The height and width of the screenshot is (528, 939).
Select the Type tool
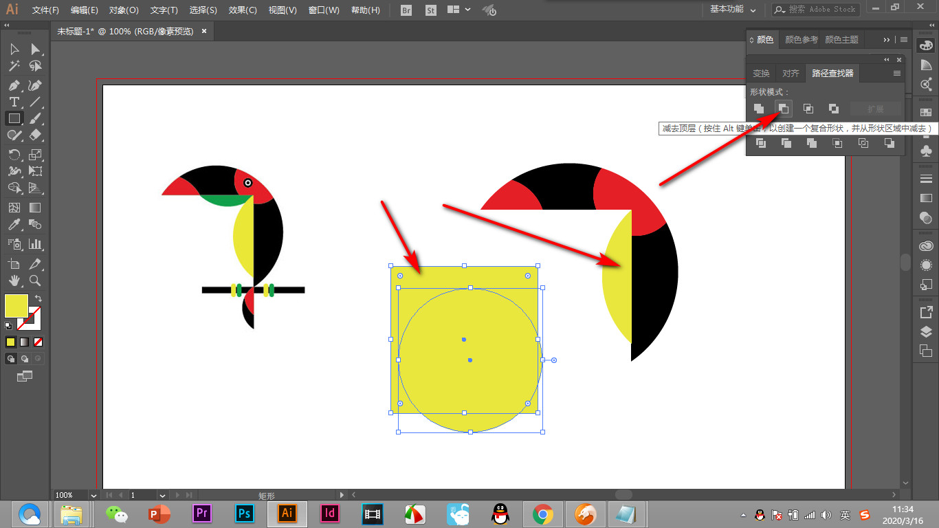click(14, 102)
